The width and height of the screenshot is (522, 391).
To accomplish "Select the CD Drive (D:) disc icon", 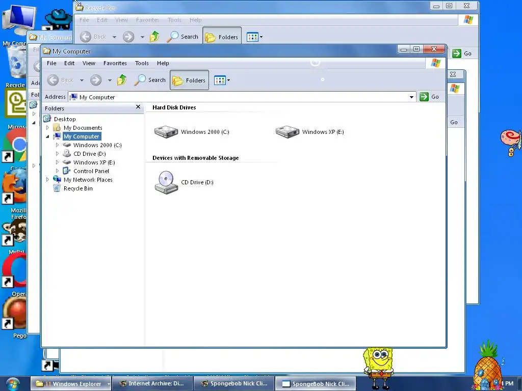I will (x=166, y=182).
